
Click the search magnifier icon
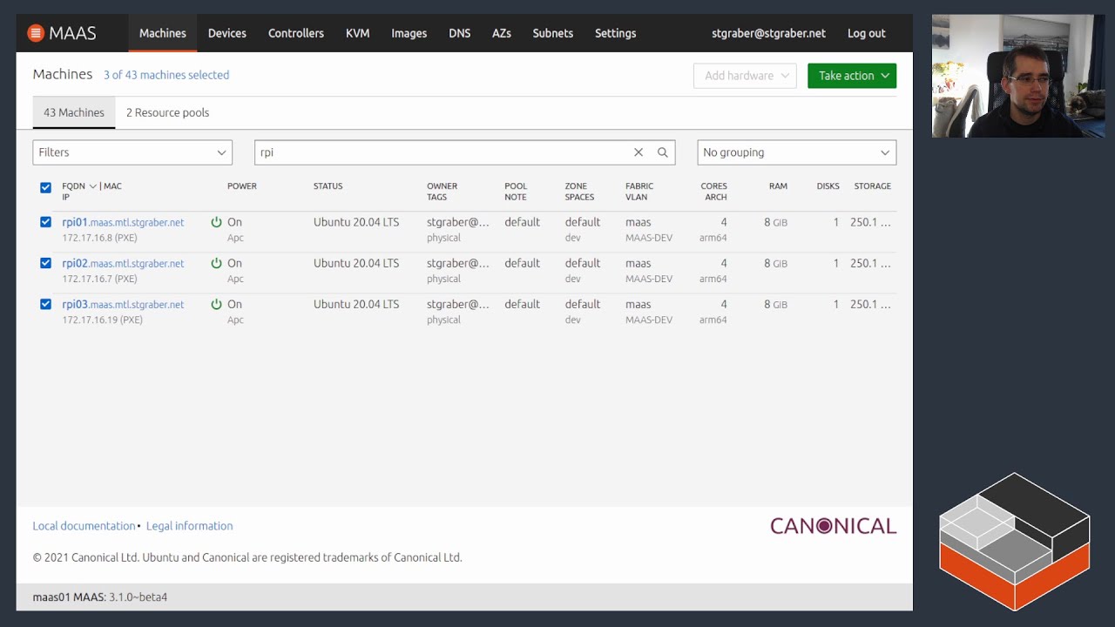[x=662, y=152]
